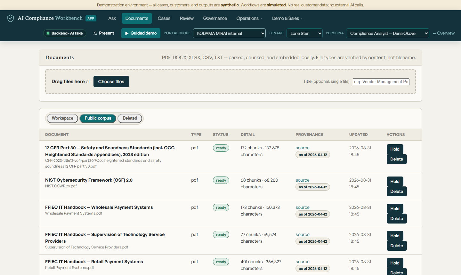Click as of 2026-04-12 badge for 12 CFR

pyautogui.click(x=313, y=155)
